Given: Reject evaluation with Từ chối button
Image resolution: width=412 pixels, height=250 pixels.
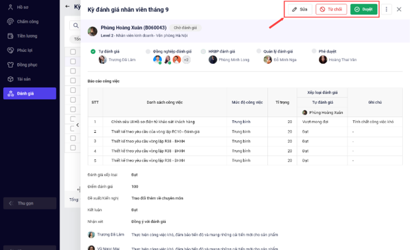Looking at the screenshot, I should (x=331, y=9).
